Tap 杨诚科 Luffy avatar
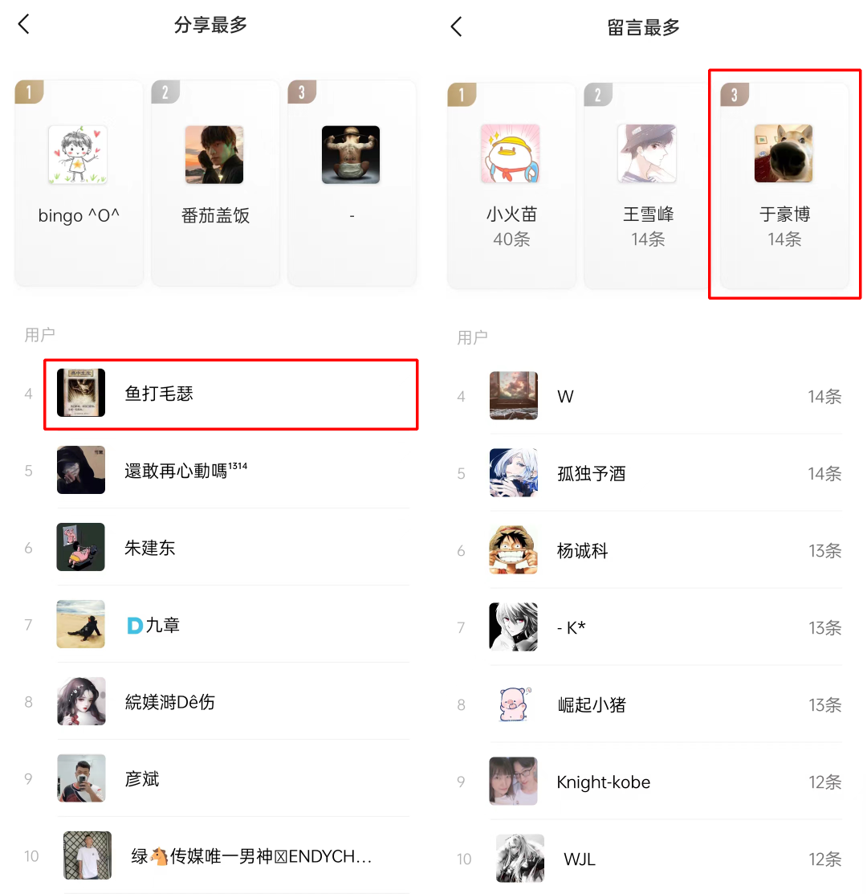 pos(513,549)
